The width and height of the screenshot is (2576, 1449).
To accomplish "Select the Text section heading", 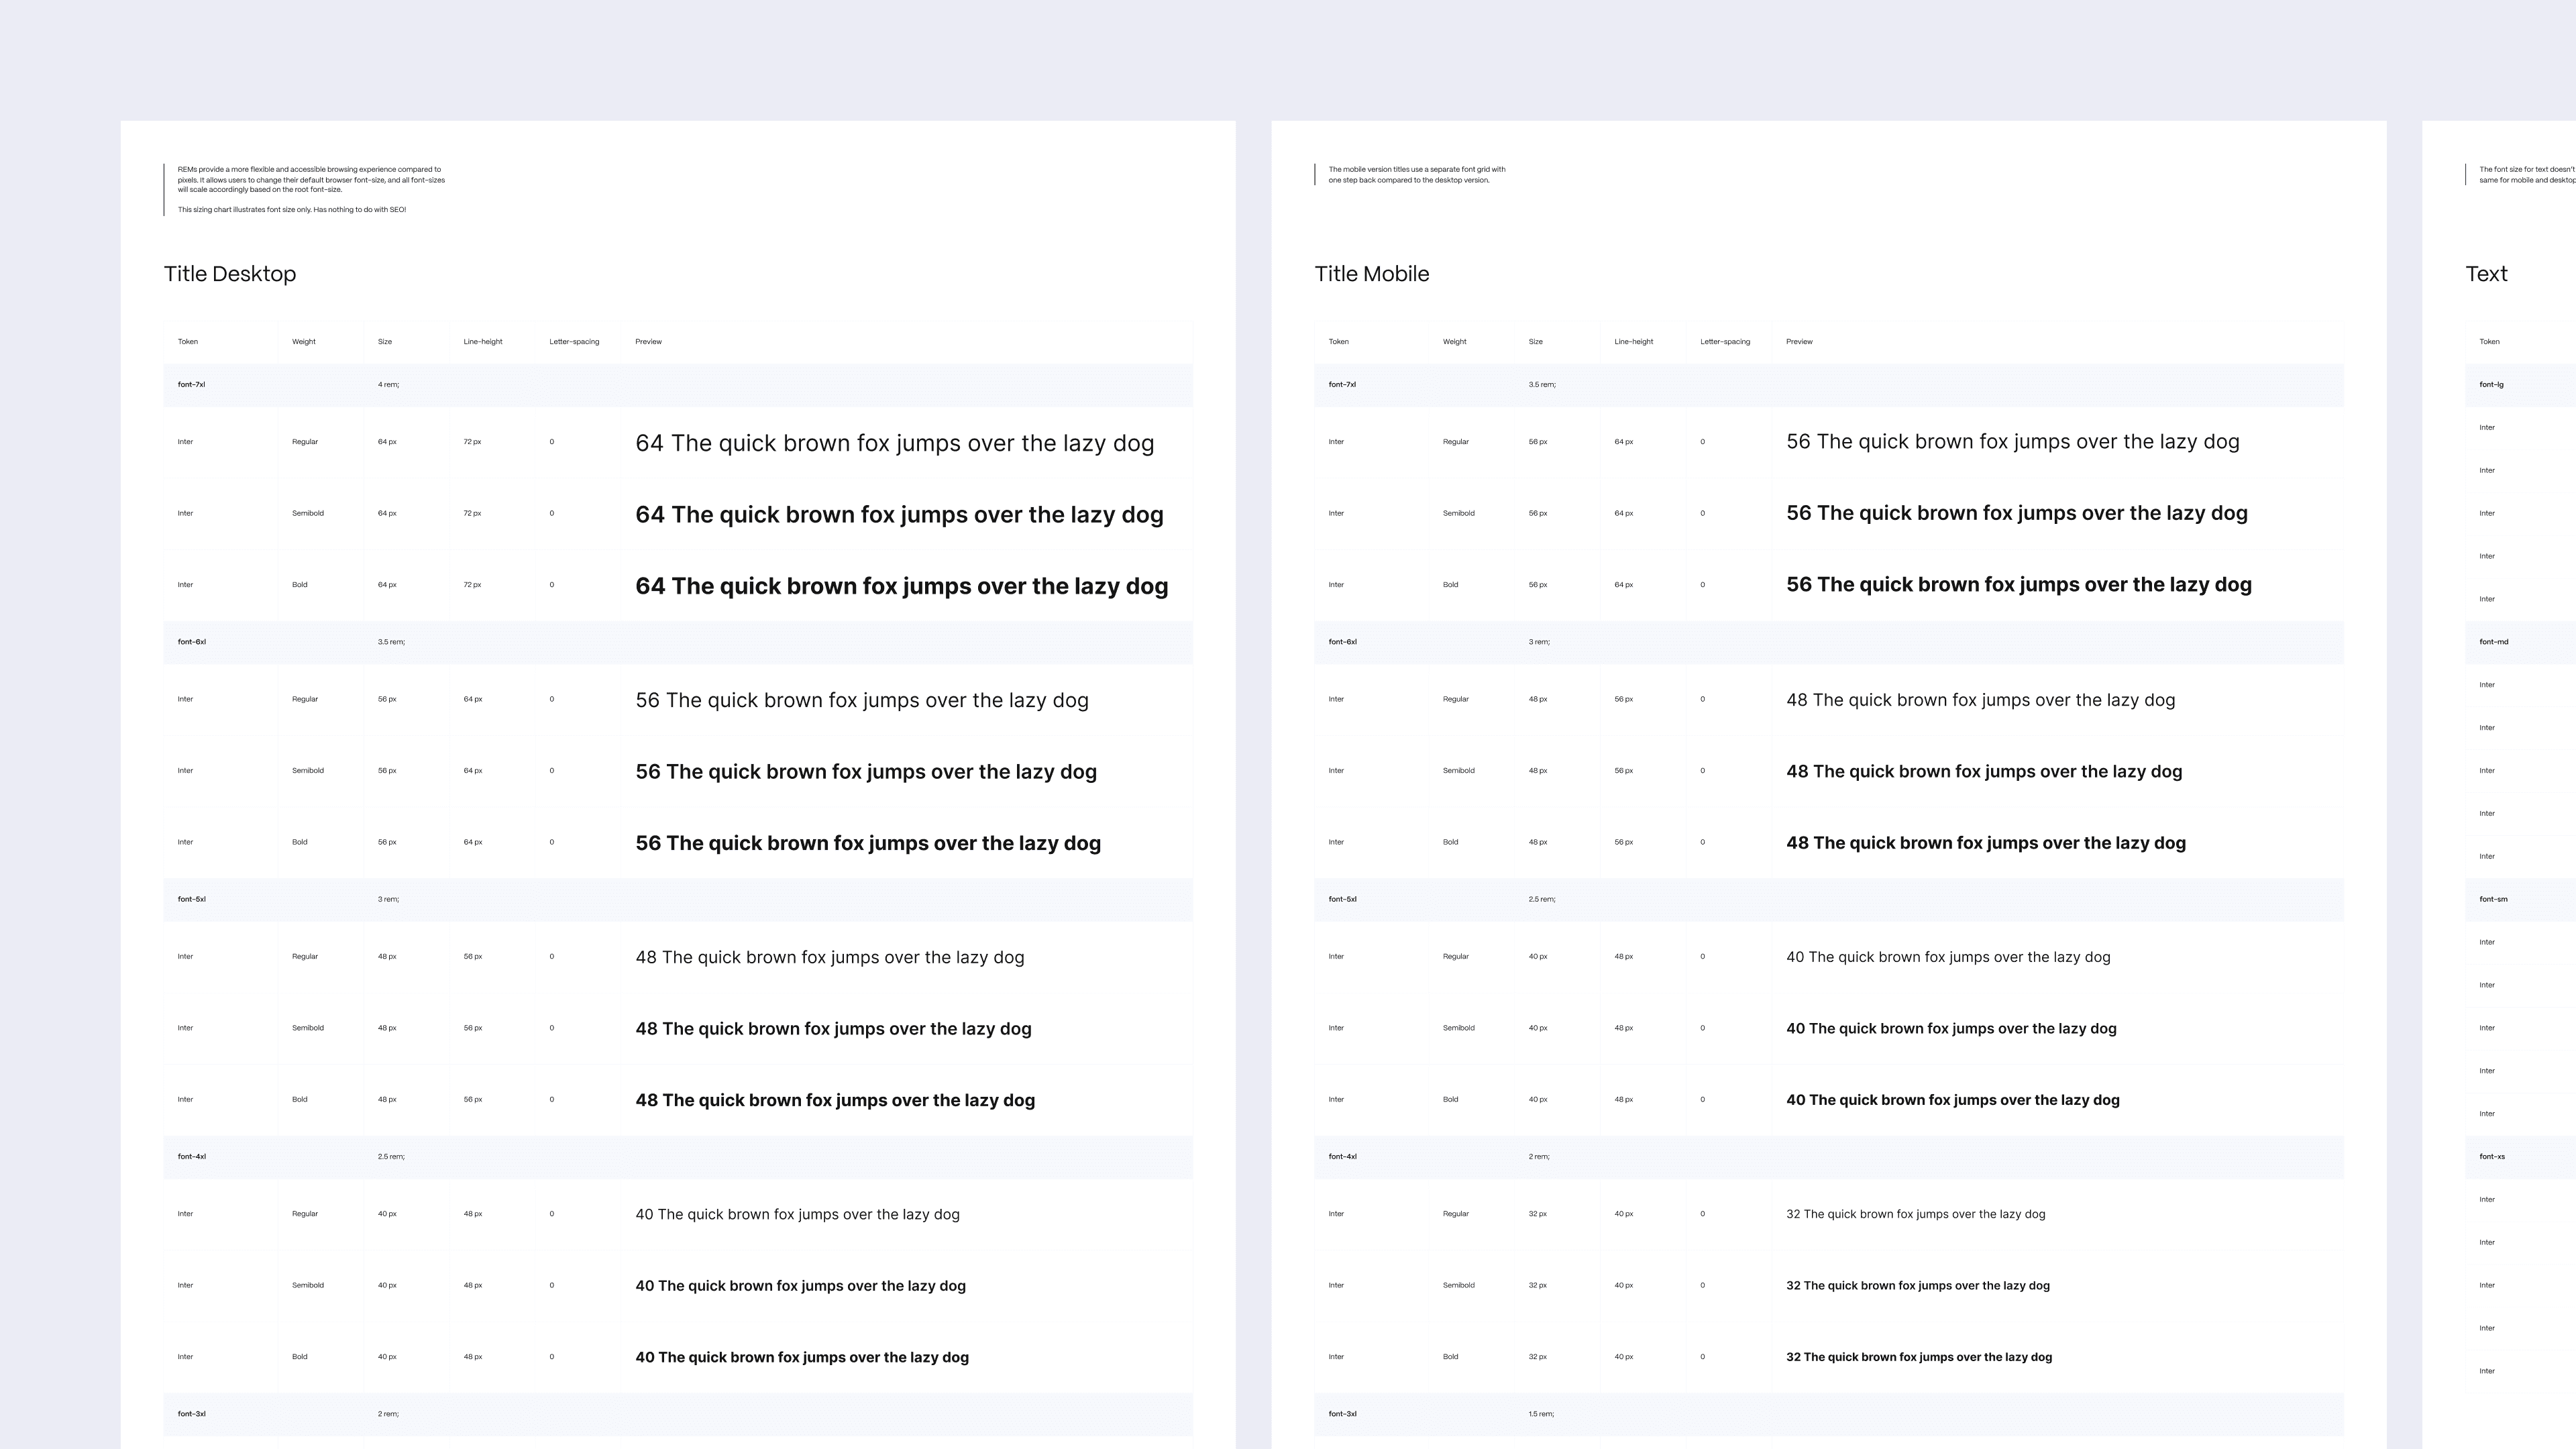I will point(2486,274).
